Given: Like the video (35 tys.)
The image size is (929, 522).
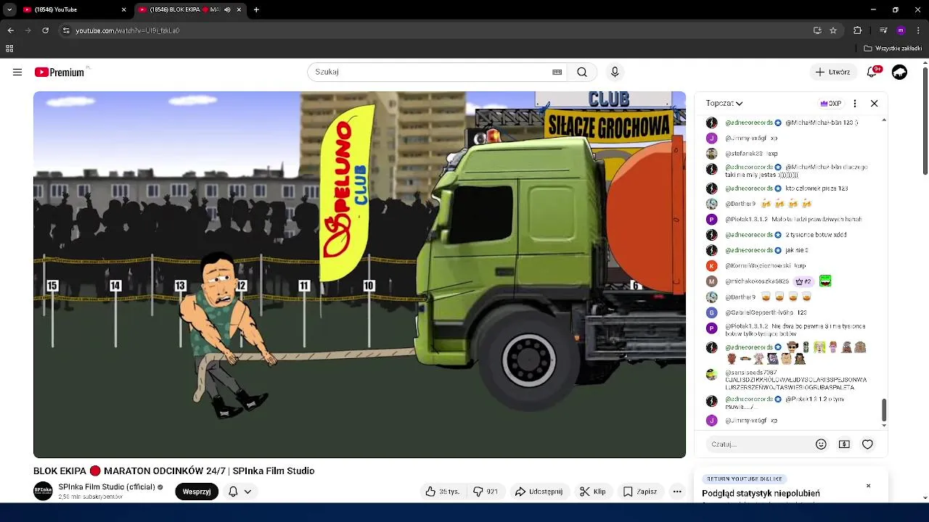Looking at the screenshot, I should pos(443,492).
